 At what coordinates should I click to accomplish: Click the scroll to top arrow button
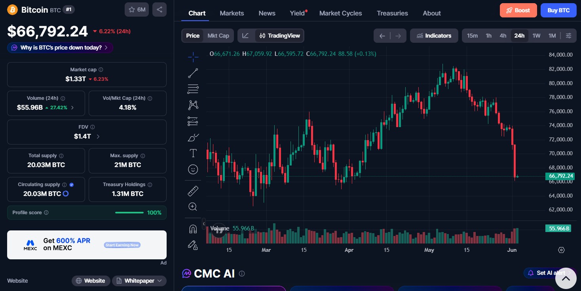(566, 278)
